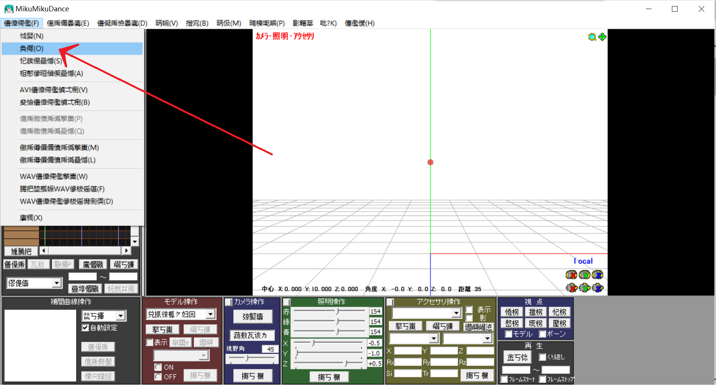Open the accessory dropdown above the Z field

[x=488, y=339]
